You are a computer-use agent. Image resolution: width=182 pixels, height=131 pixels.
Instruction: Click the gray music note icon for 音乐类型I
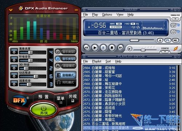point(58,52)
